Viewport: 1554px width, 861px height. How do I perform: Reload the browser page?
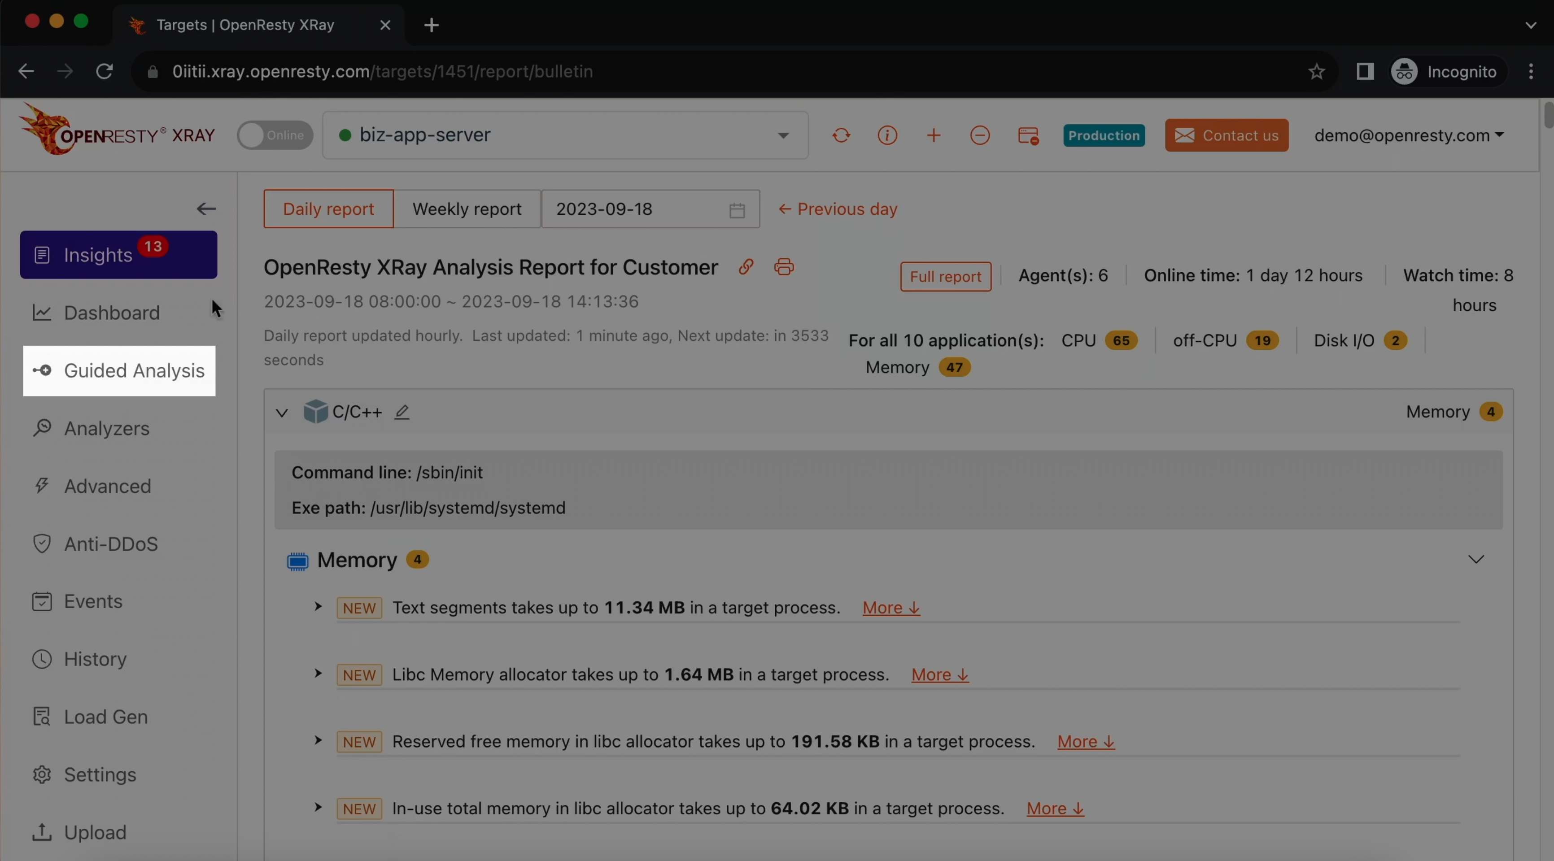(105, 71)
